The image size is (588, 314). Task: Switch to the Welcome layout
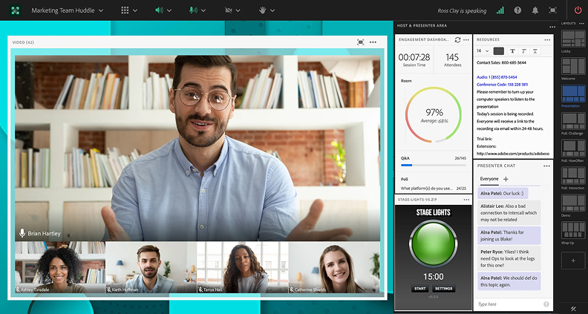(x=573, y=66)
